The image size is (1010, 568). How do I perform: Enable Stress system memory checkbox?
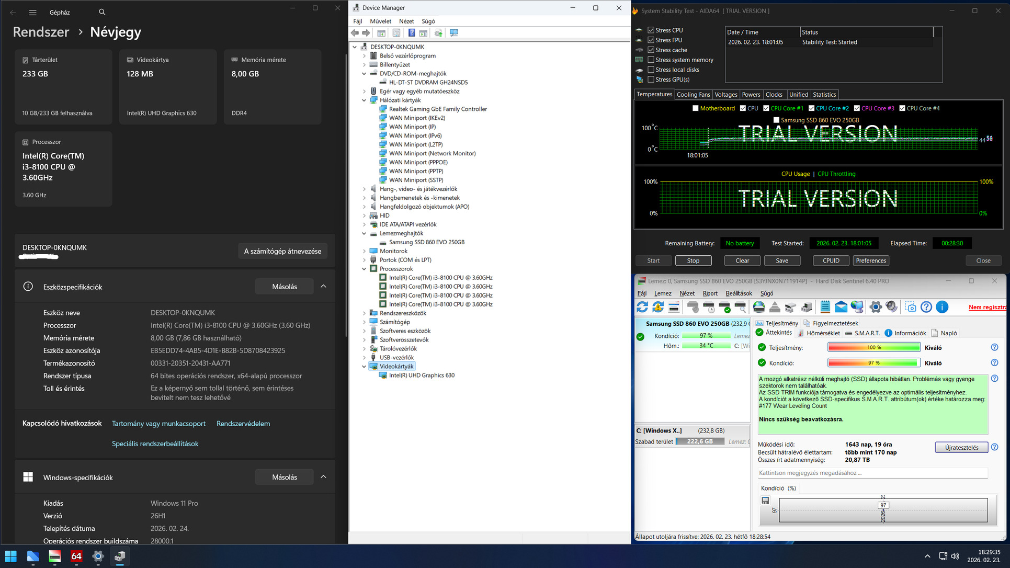(651, 60)
